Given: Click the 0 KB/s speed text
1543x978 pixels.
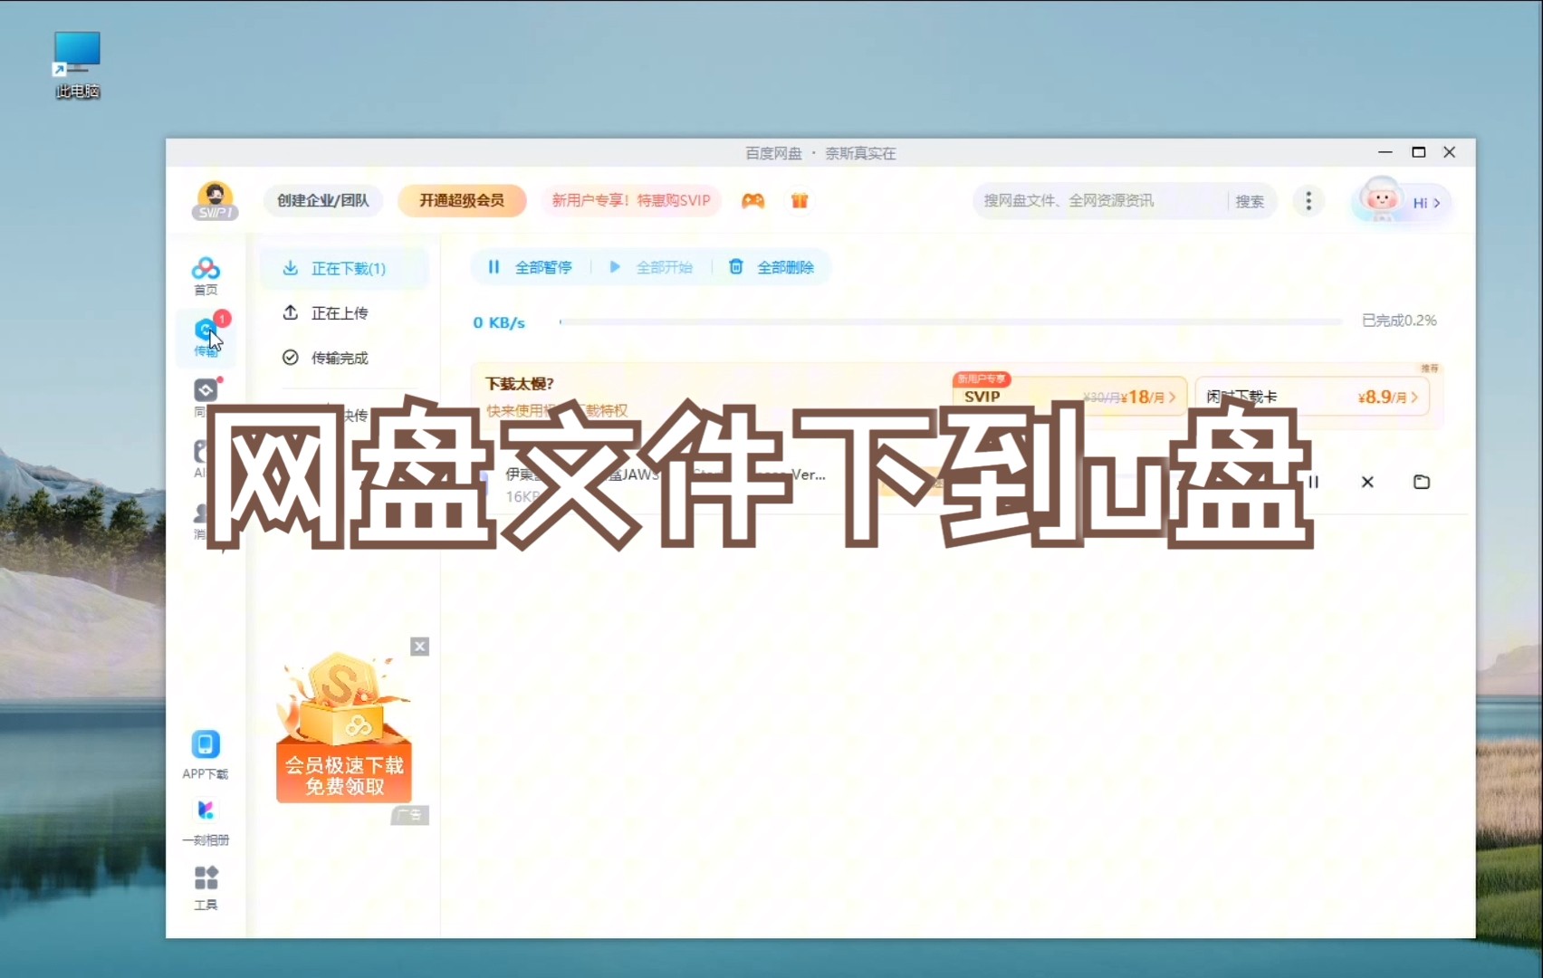Looking at the screenshot, I should [499, 322].
